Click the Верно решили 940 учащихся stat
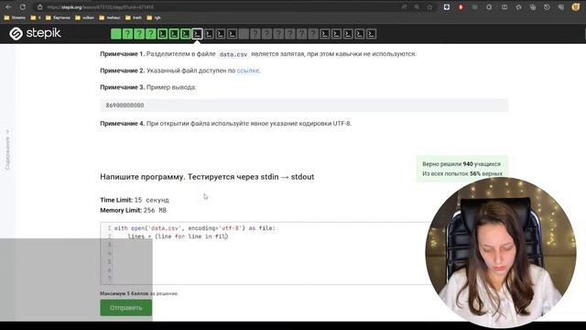 [461, 164]
